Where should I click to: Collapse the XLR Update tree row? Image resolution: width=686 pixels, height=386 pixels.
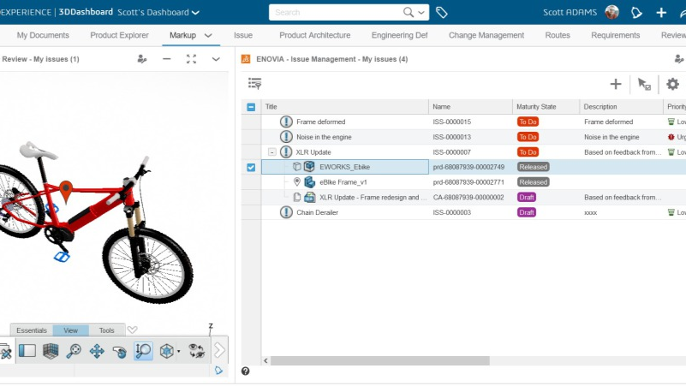click(271, 152)
